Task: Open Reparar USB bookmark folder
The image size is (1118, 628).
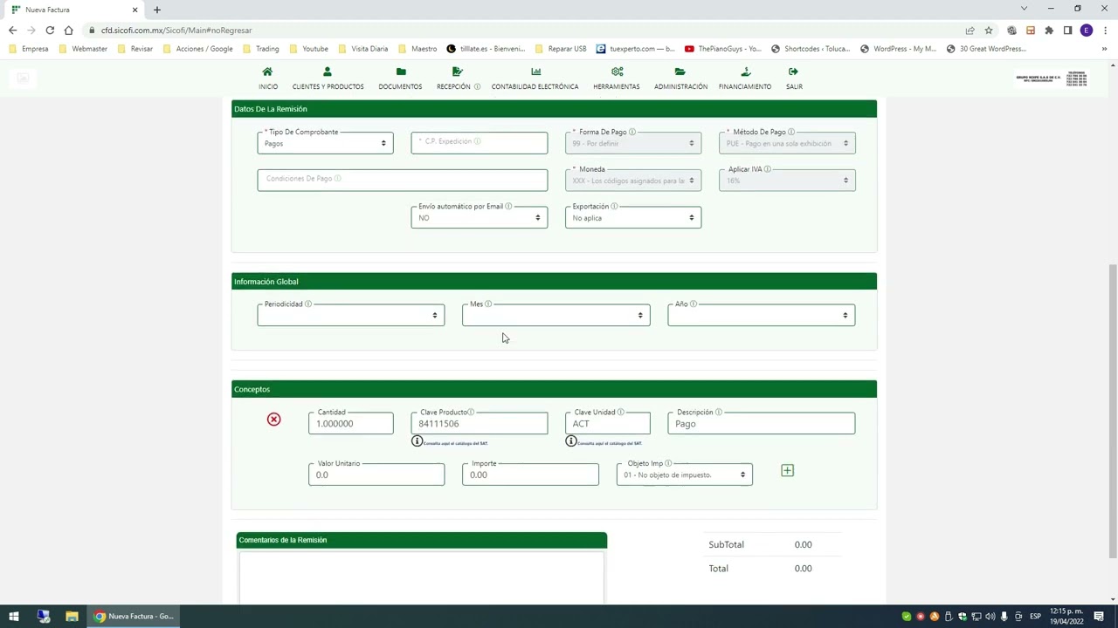Action: (561, 49)
